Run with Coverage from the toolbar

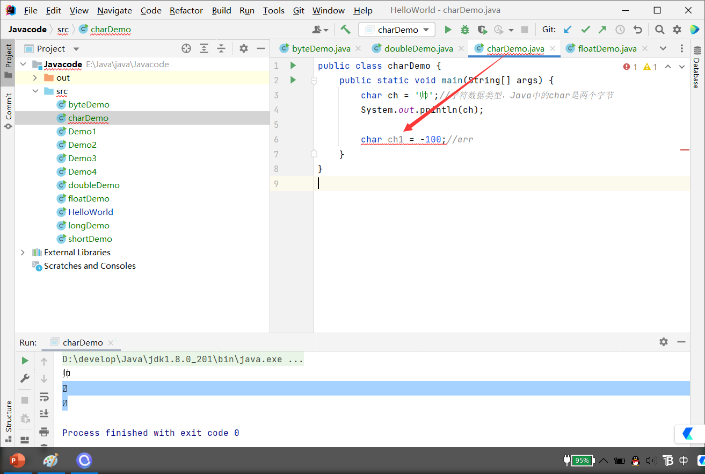(482, 30)
